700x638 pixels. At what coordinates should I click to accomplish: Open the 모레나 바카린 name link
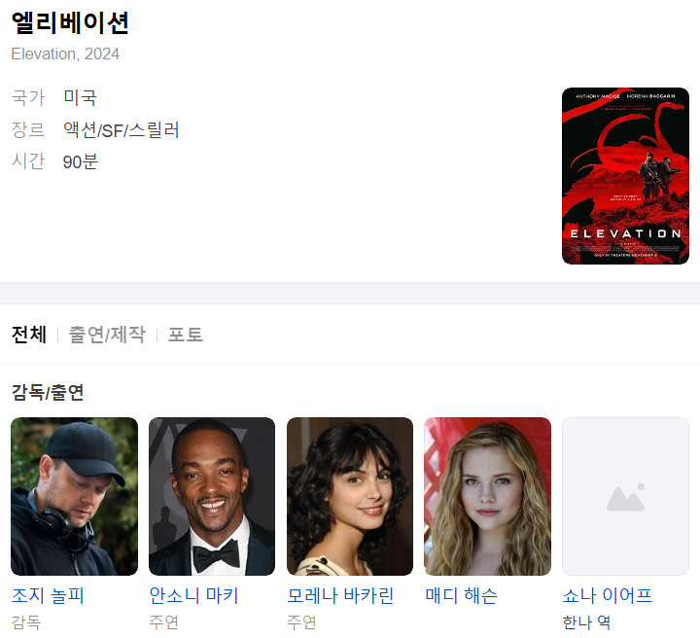[340, 595]
